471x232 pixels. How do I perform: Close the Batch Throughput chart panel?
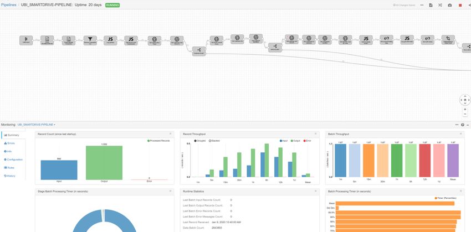pos(460,134)
